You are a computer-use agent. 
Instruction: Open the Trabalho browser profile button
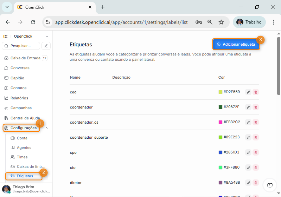(249, 22)
